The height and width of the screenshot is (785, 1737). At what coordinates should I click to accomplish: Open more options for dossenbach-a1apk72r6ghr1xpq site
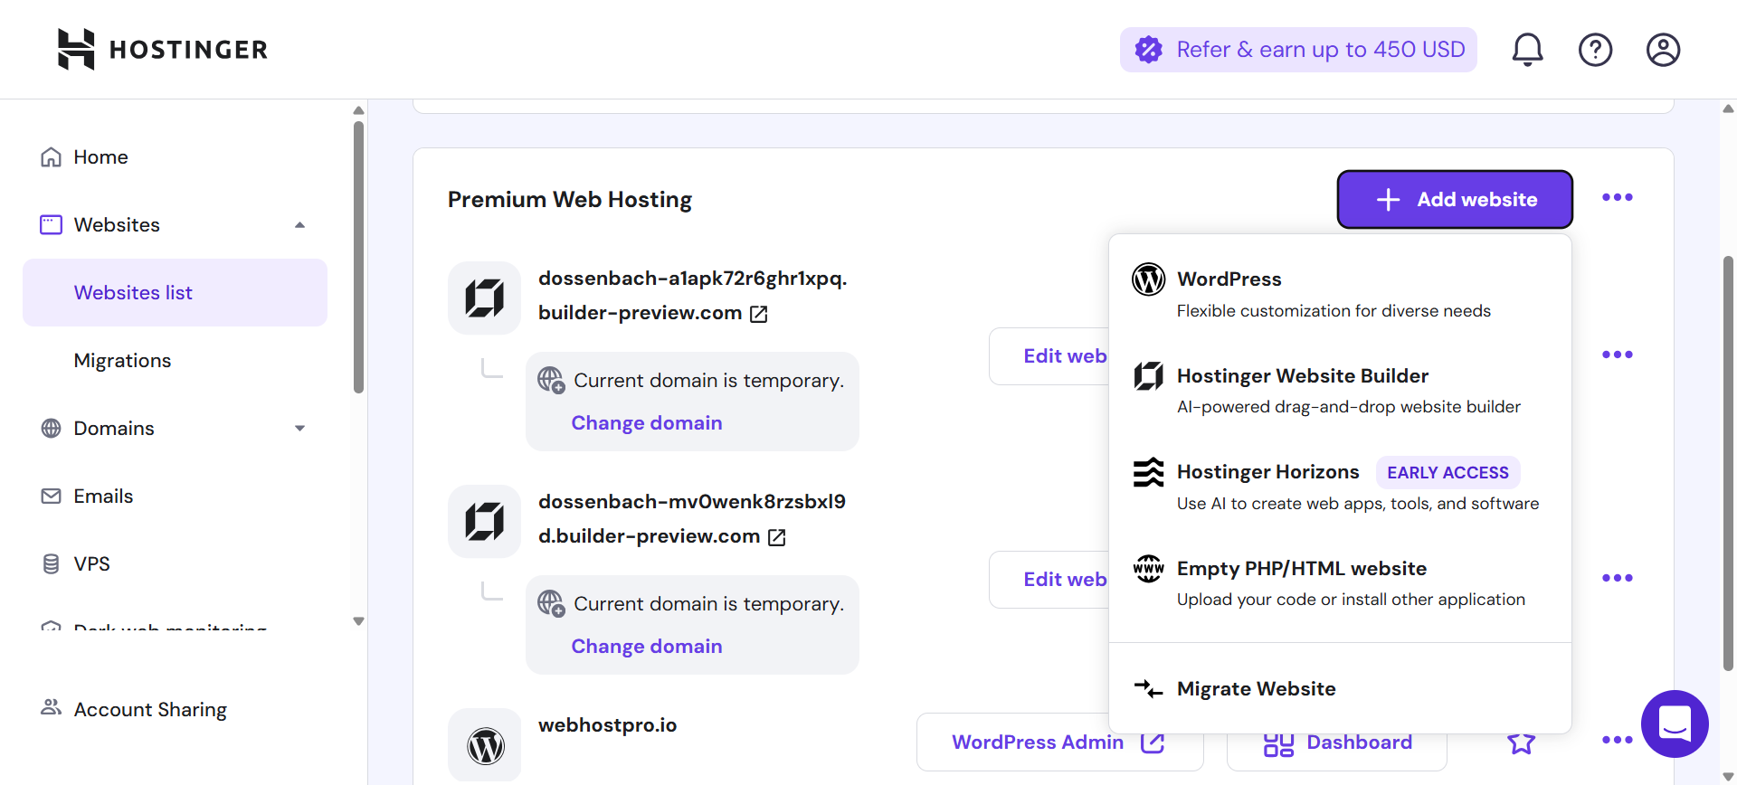tap(1618, 355)
